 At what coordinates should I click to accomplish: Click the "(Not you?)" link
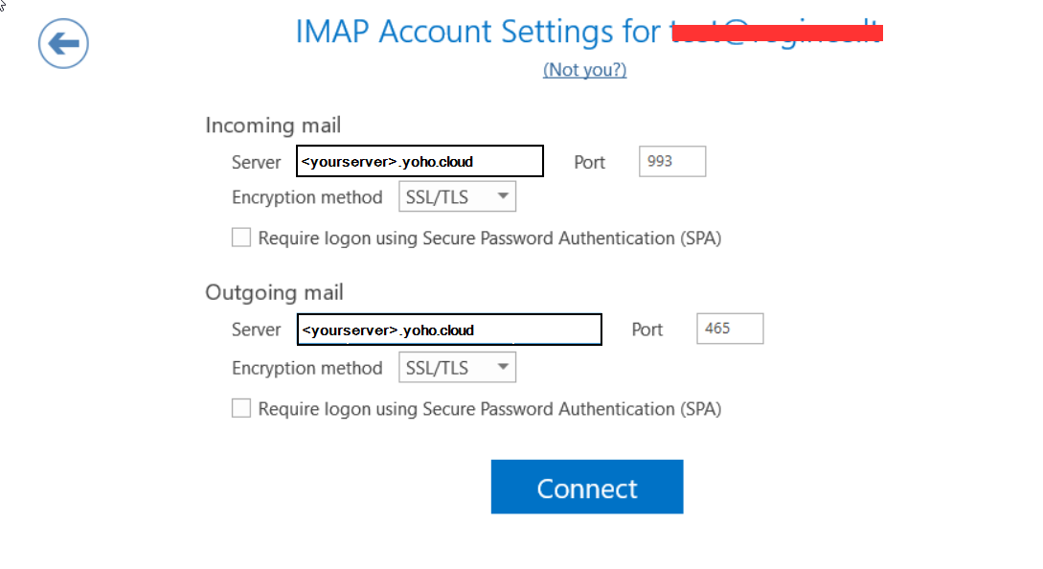click(x=584, y=70)
